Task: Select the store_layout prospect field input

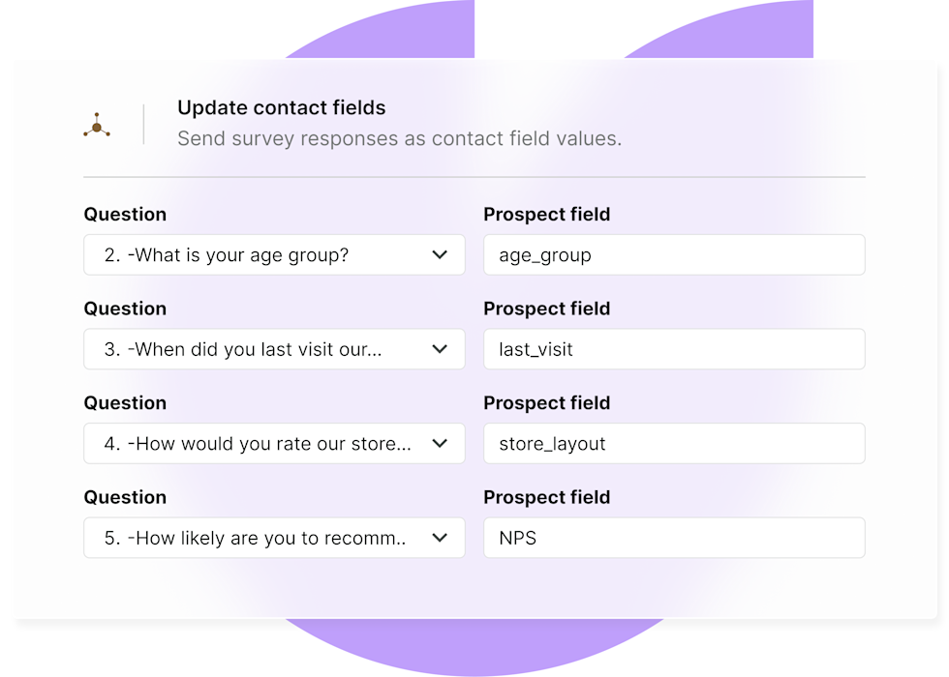Action: click(x=674, y=443)
